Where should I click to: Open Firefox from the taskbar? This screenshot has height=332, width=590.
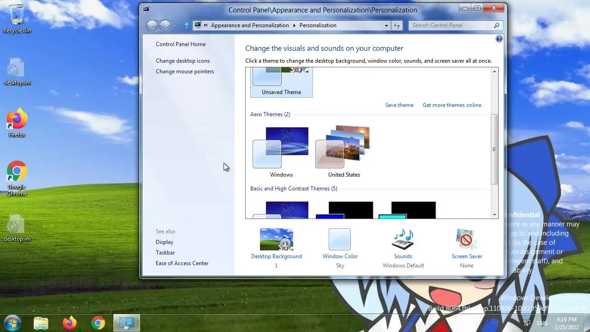point(70,323)
